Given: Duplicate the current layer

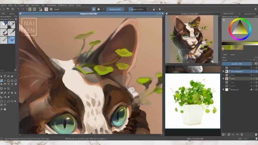Looking at the screenshot, I should click(x=229, y=135).
